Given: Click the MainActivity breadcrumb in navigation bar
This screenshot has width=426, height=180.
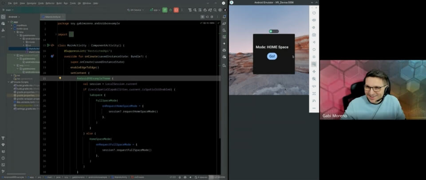Looking at the screenshot, I should pos(120,177).
